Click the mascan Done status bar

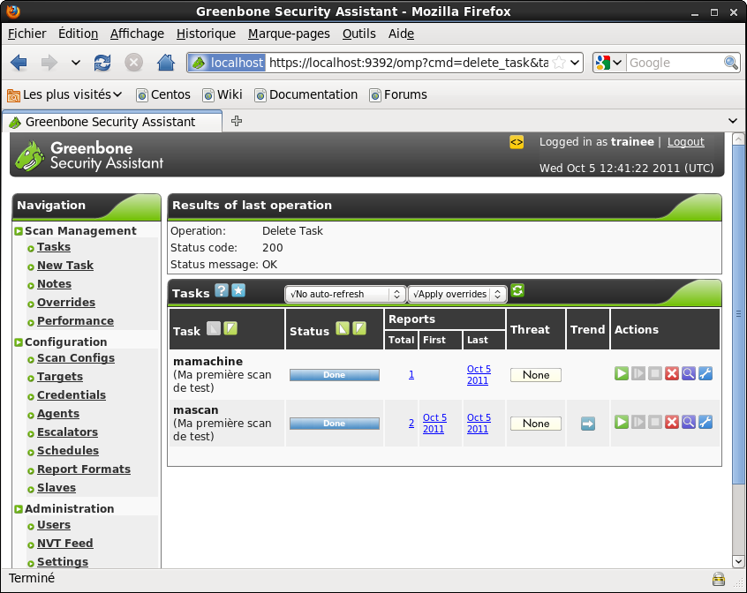[x=335, y=424]
